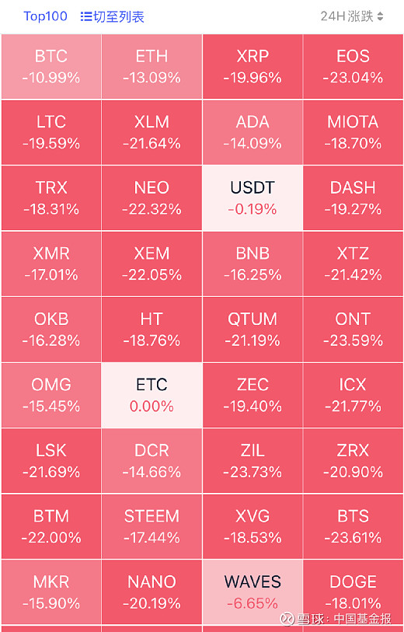Tap the USDT -0.19% tile

[x=252, y=198]
